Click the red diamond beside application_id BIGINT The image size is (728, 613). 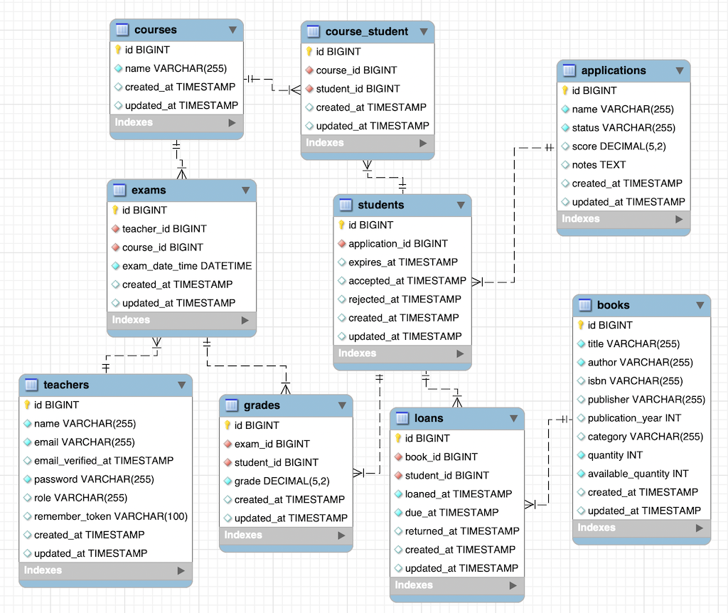click(342, 243)
